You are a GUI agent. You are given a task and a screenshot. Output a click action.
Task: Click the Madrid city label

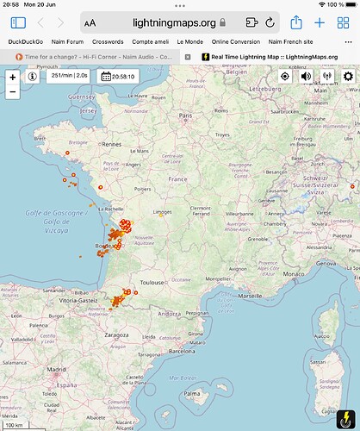[56, 369]
